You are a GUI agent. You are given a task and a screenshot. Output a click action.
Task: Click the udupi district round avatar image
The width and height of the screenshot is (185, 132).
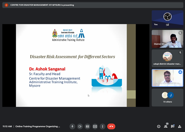(x=168, y=56)
